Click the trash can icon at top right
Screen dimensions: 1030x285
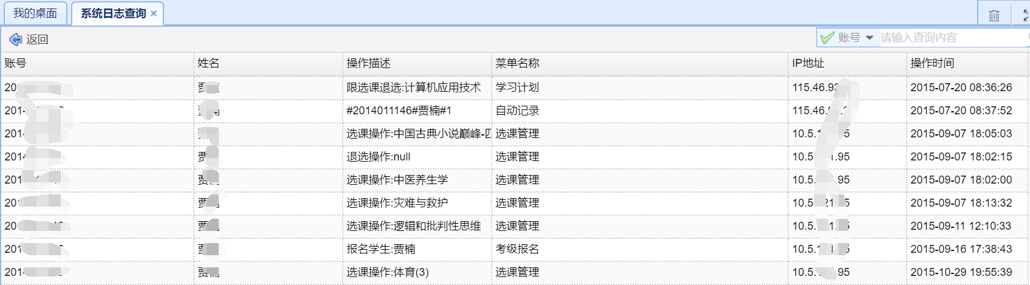pyautogui.click(x=994, y=15)
